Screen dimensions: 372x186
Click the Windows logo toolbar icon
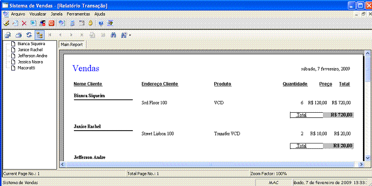pos(110,23)
